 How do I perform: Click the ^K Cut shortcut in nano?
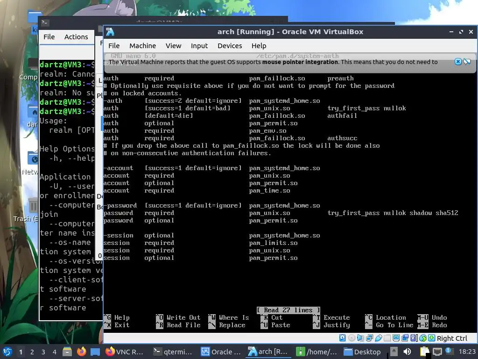click(271, 318)
